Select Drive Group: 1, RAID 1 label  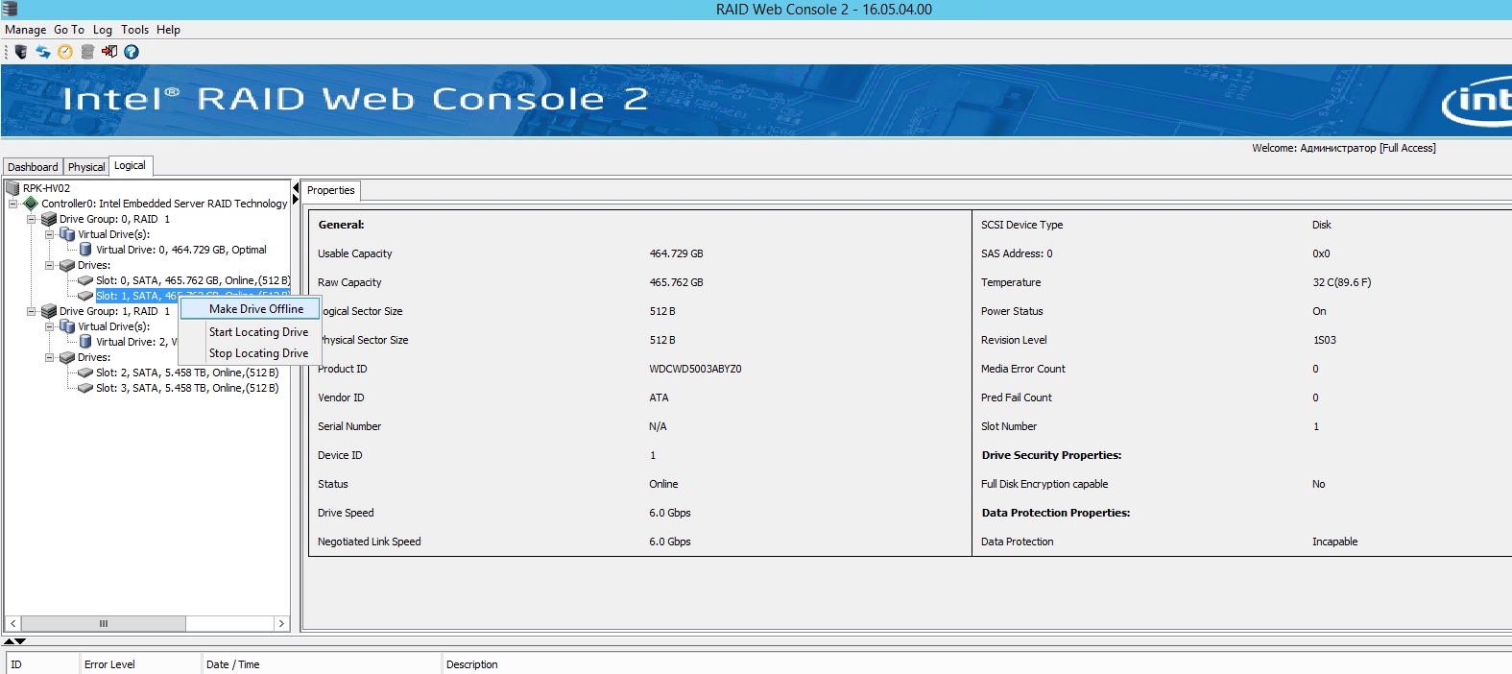114,311
